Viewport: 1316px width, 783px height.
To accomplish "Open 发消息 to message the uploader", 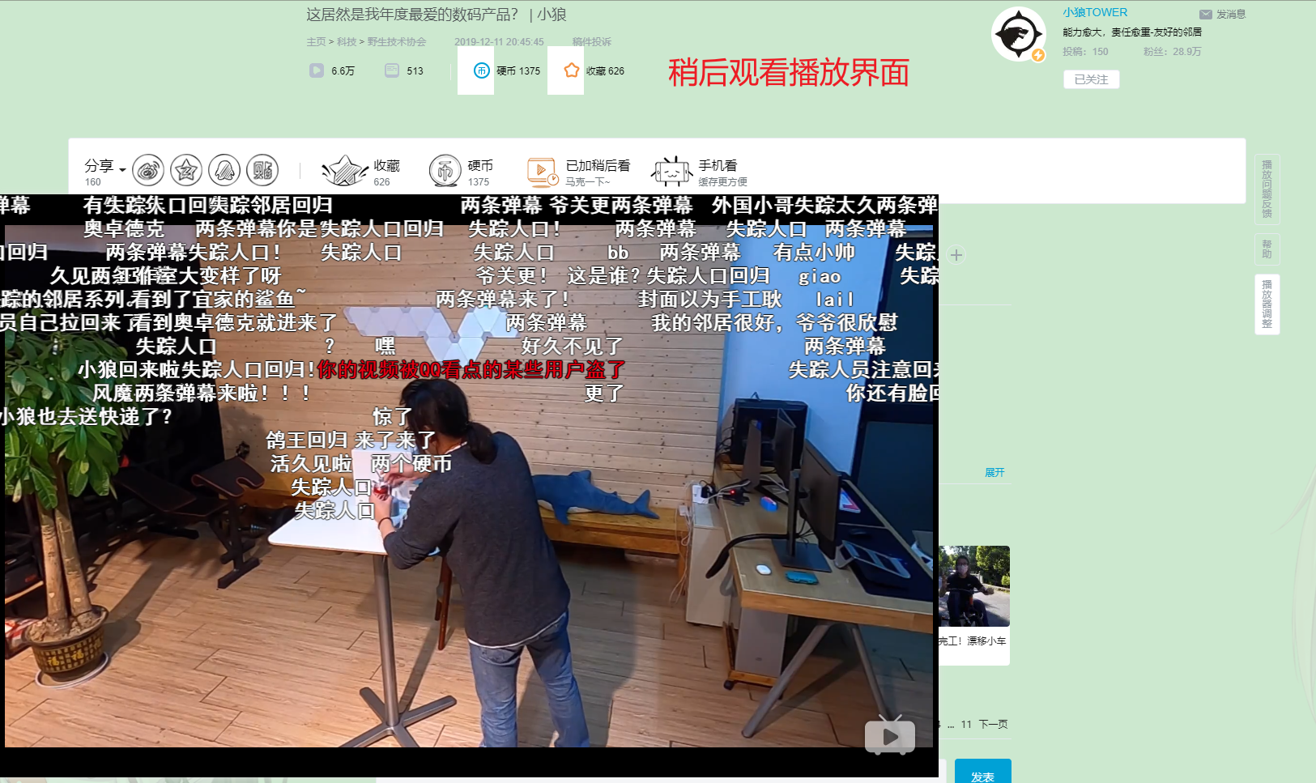I will (x=1223, y=13).
